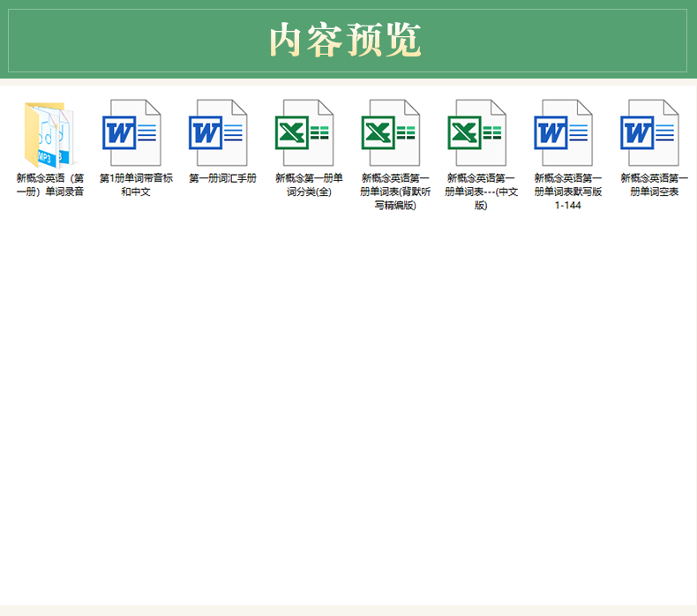
Task: Click the label 新概念第一册单词分类(全)
Action: [309, 184]
